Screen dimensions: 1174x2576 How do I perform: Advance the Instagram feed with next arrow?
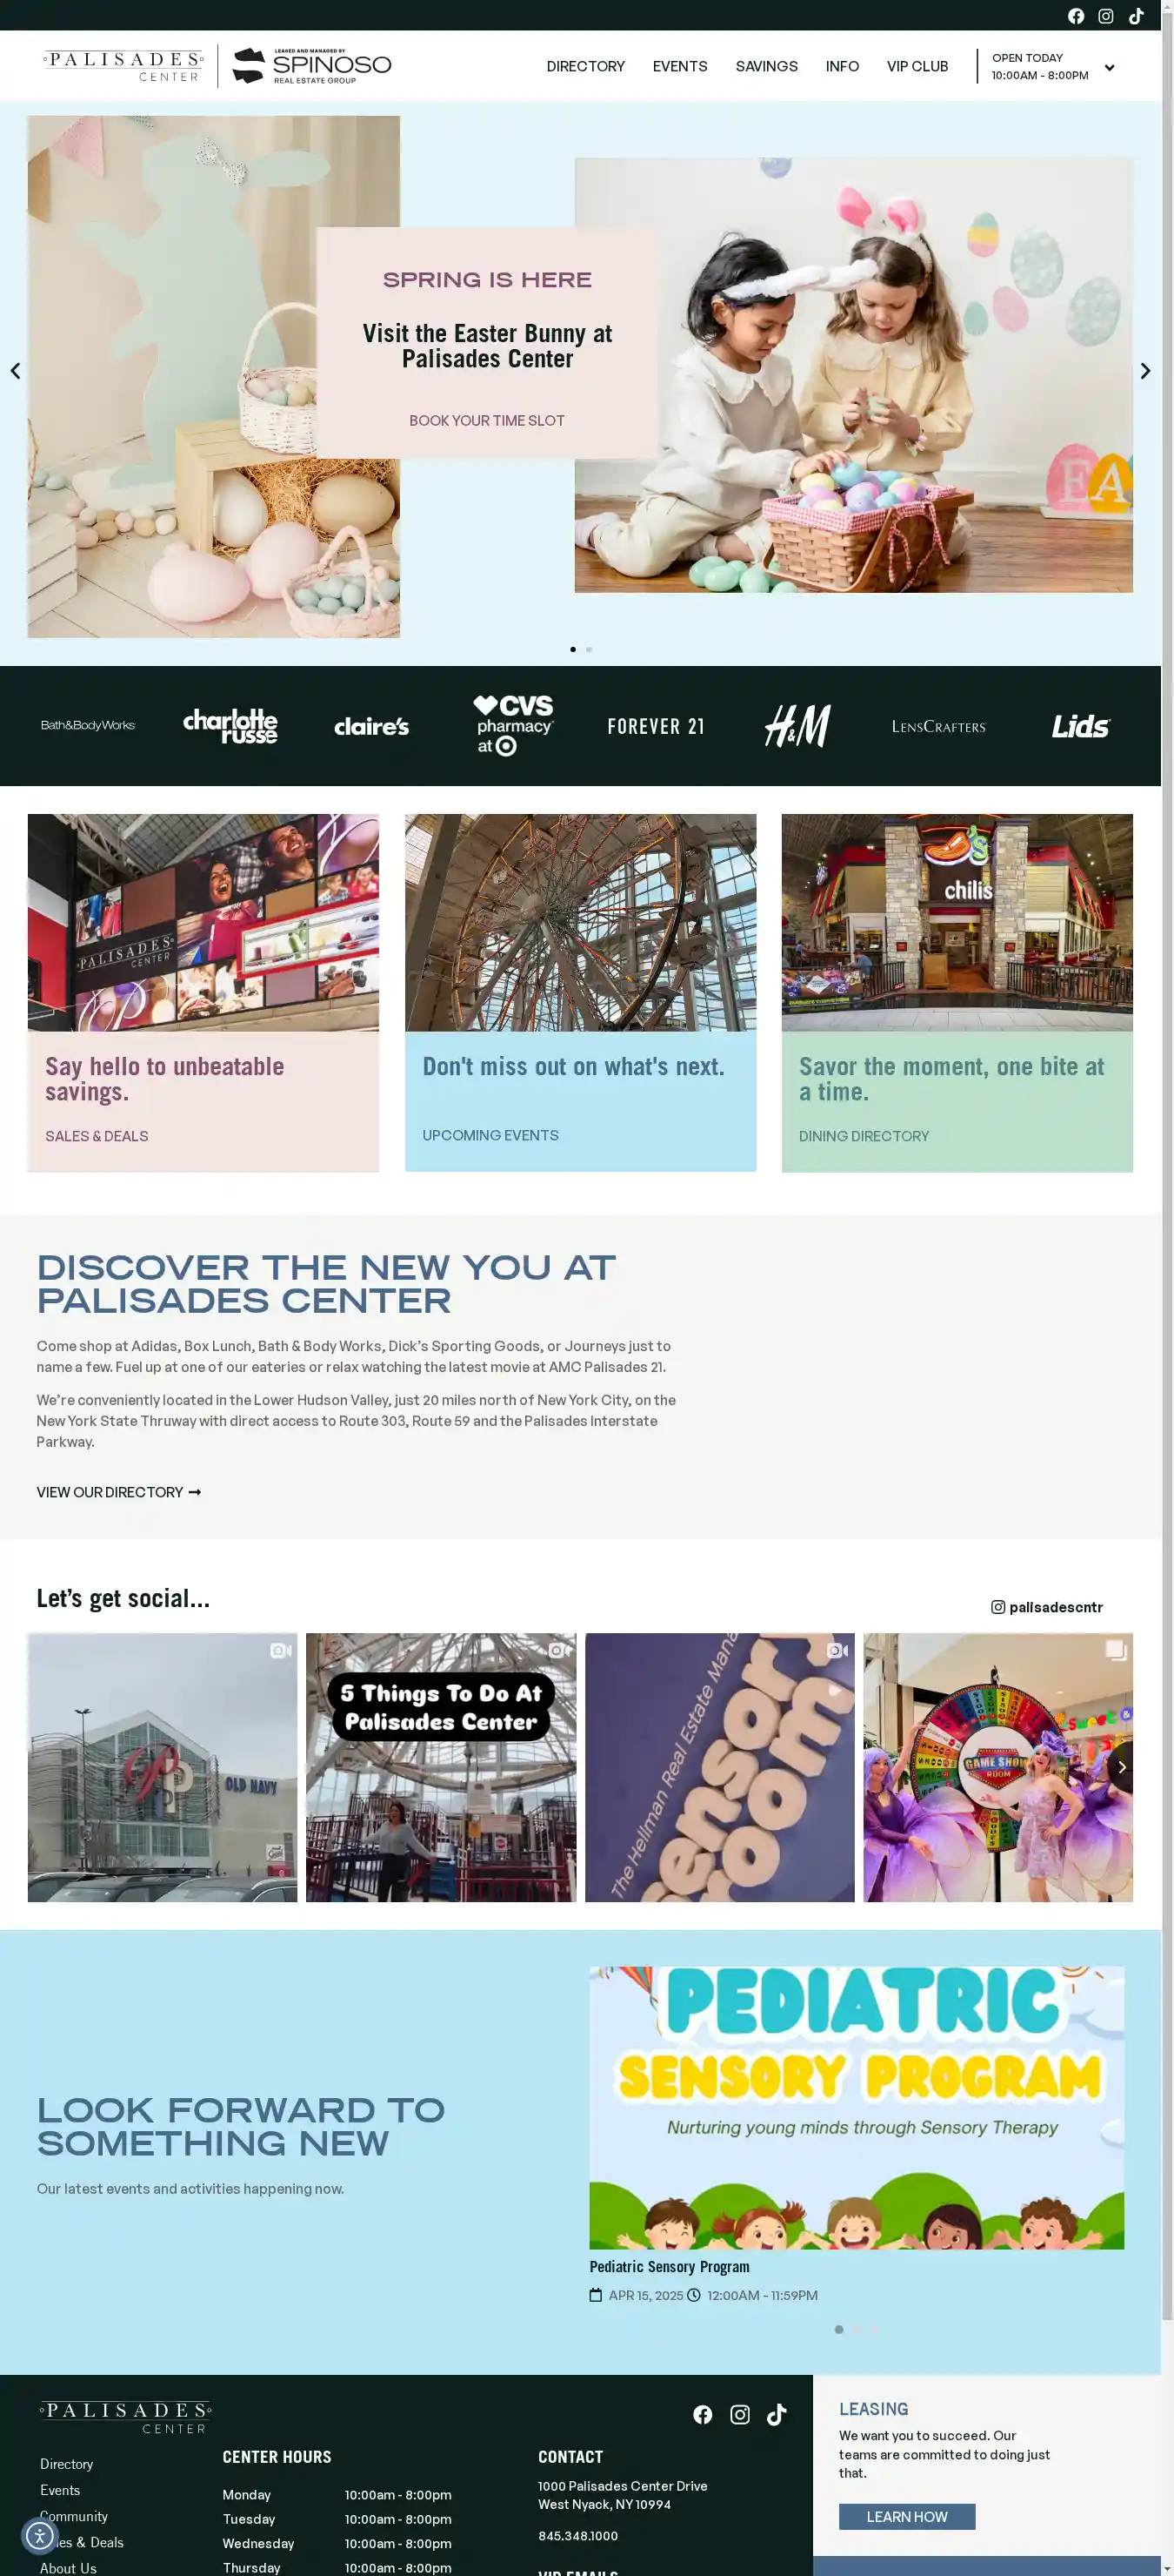pyautogui.click(x=1121, y=1767)
